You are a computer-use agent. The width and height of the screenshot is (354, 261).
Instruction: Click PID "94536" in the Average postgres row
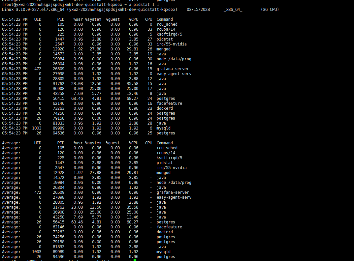pos(58,257)
